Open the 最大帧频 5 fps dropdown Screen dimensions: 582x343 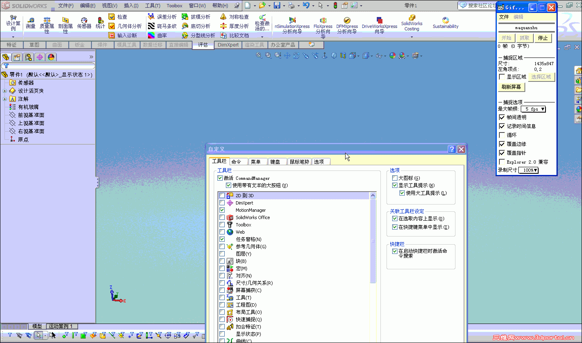[x=533, y=109]
